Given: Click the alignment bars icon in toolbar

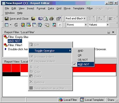Looking at the screenshot, I should click(111, 19).
